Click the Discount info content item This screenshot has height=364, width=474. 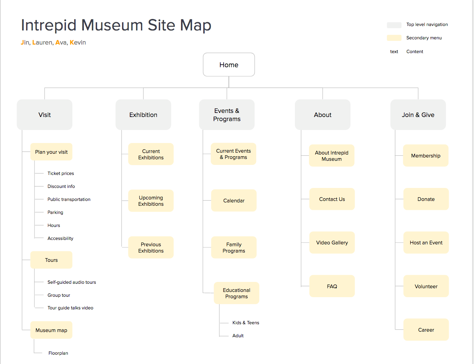pyautogui.click(x=61, y=186)
